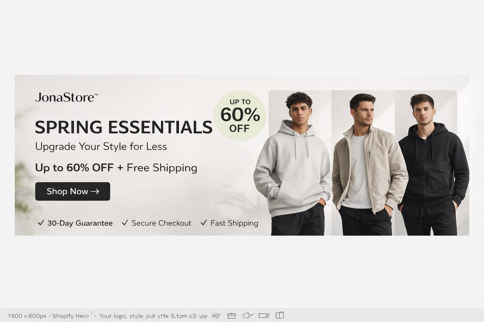484x322 pixels.
Task: Click the split panel icon in the bottom bar
Action: click(280, 315)
